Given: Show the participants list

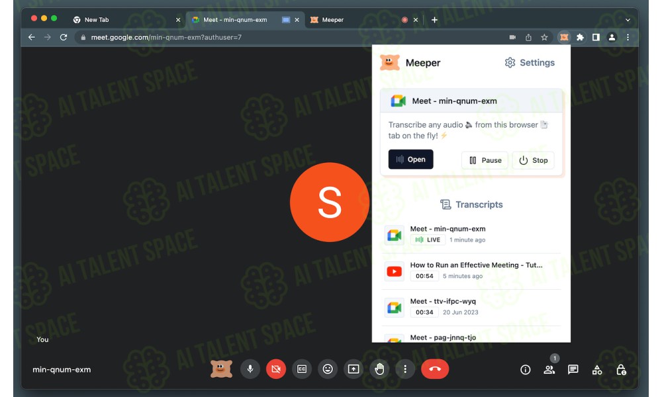Looking at the screenshot, I should point(549,370).
